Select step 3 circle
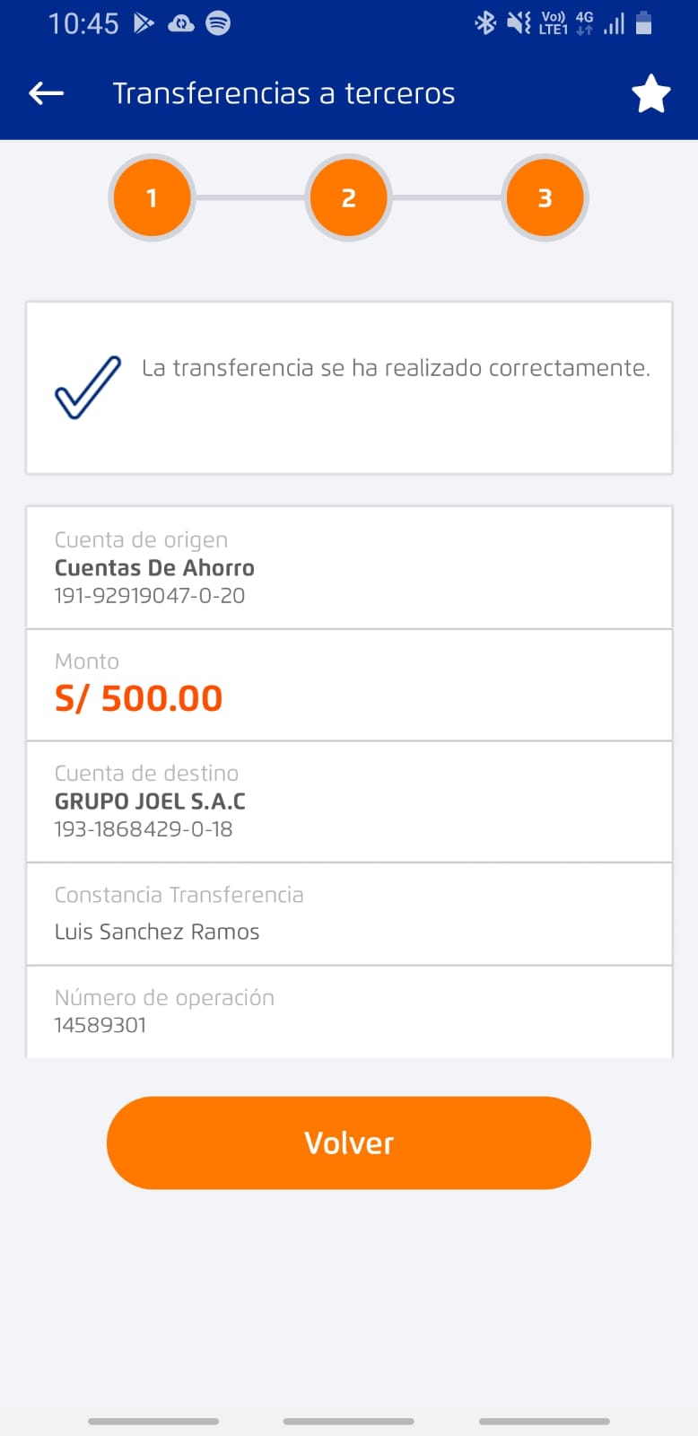Screen dimensions: 698x1436 pyautogui.click(x=545, y=197)
